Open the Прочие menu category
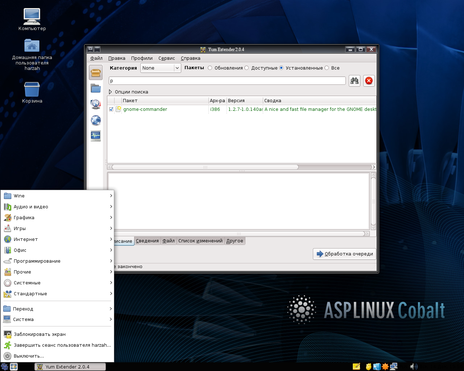This screenshot has width=464, height=371. 57,272
